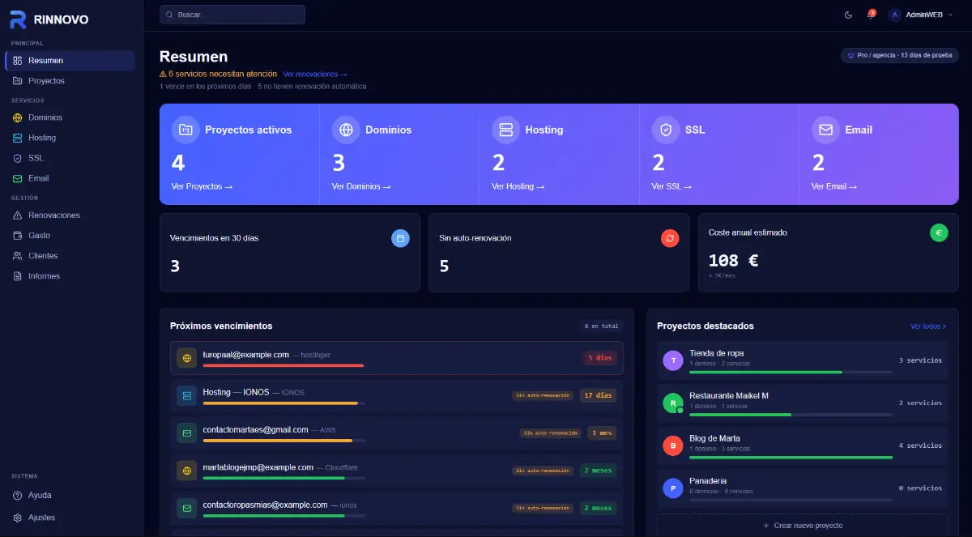The height and width of the screenshot is (537, 972).
Task: Click the 6 en total badge
Action: point(602,326)
